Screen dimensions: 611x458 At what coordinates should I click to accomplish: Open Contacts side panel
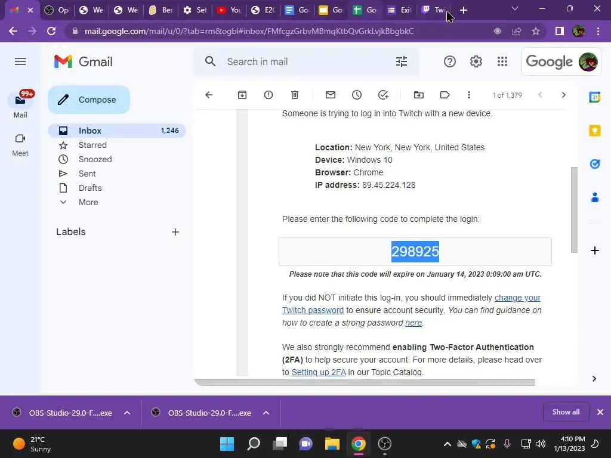tap(595, 197)
